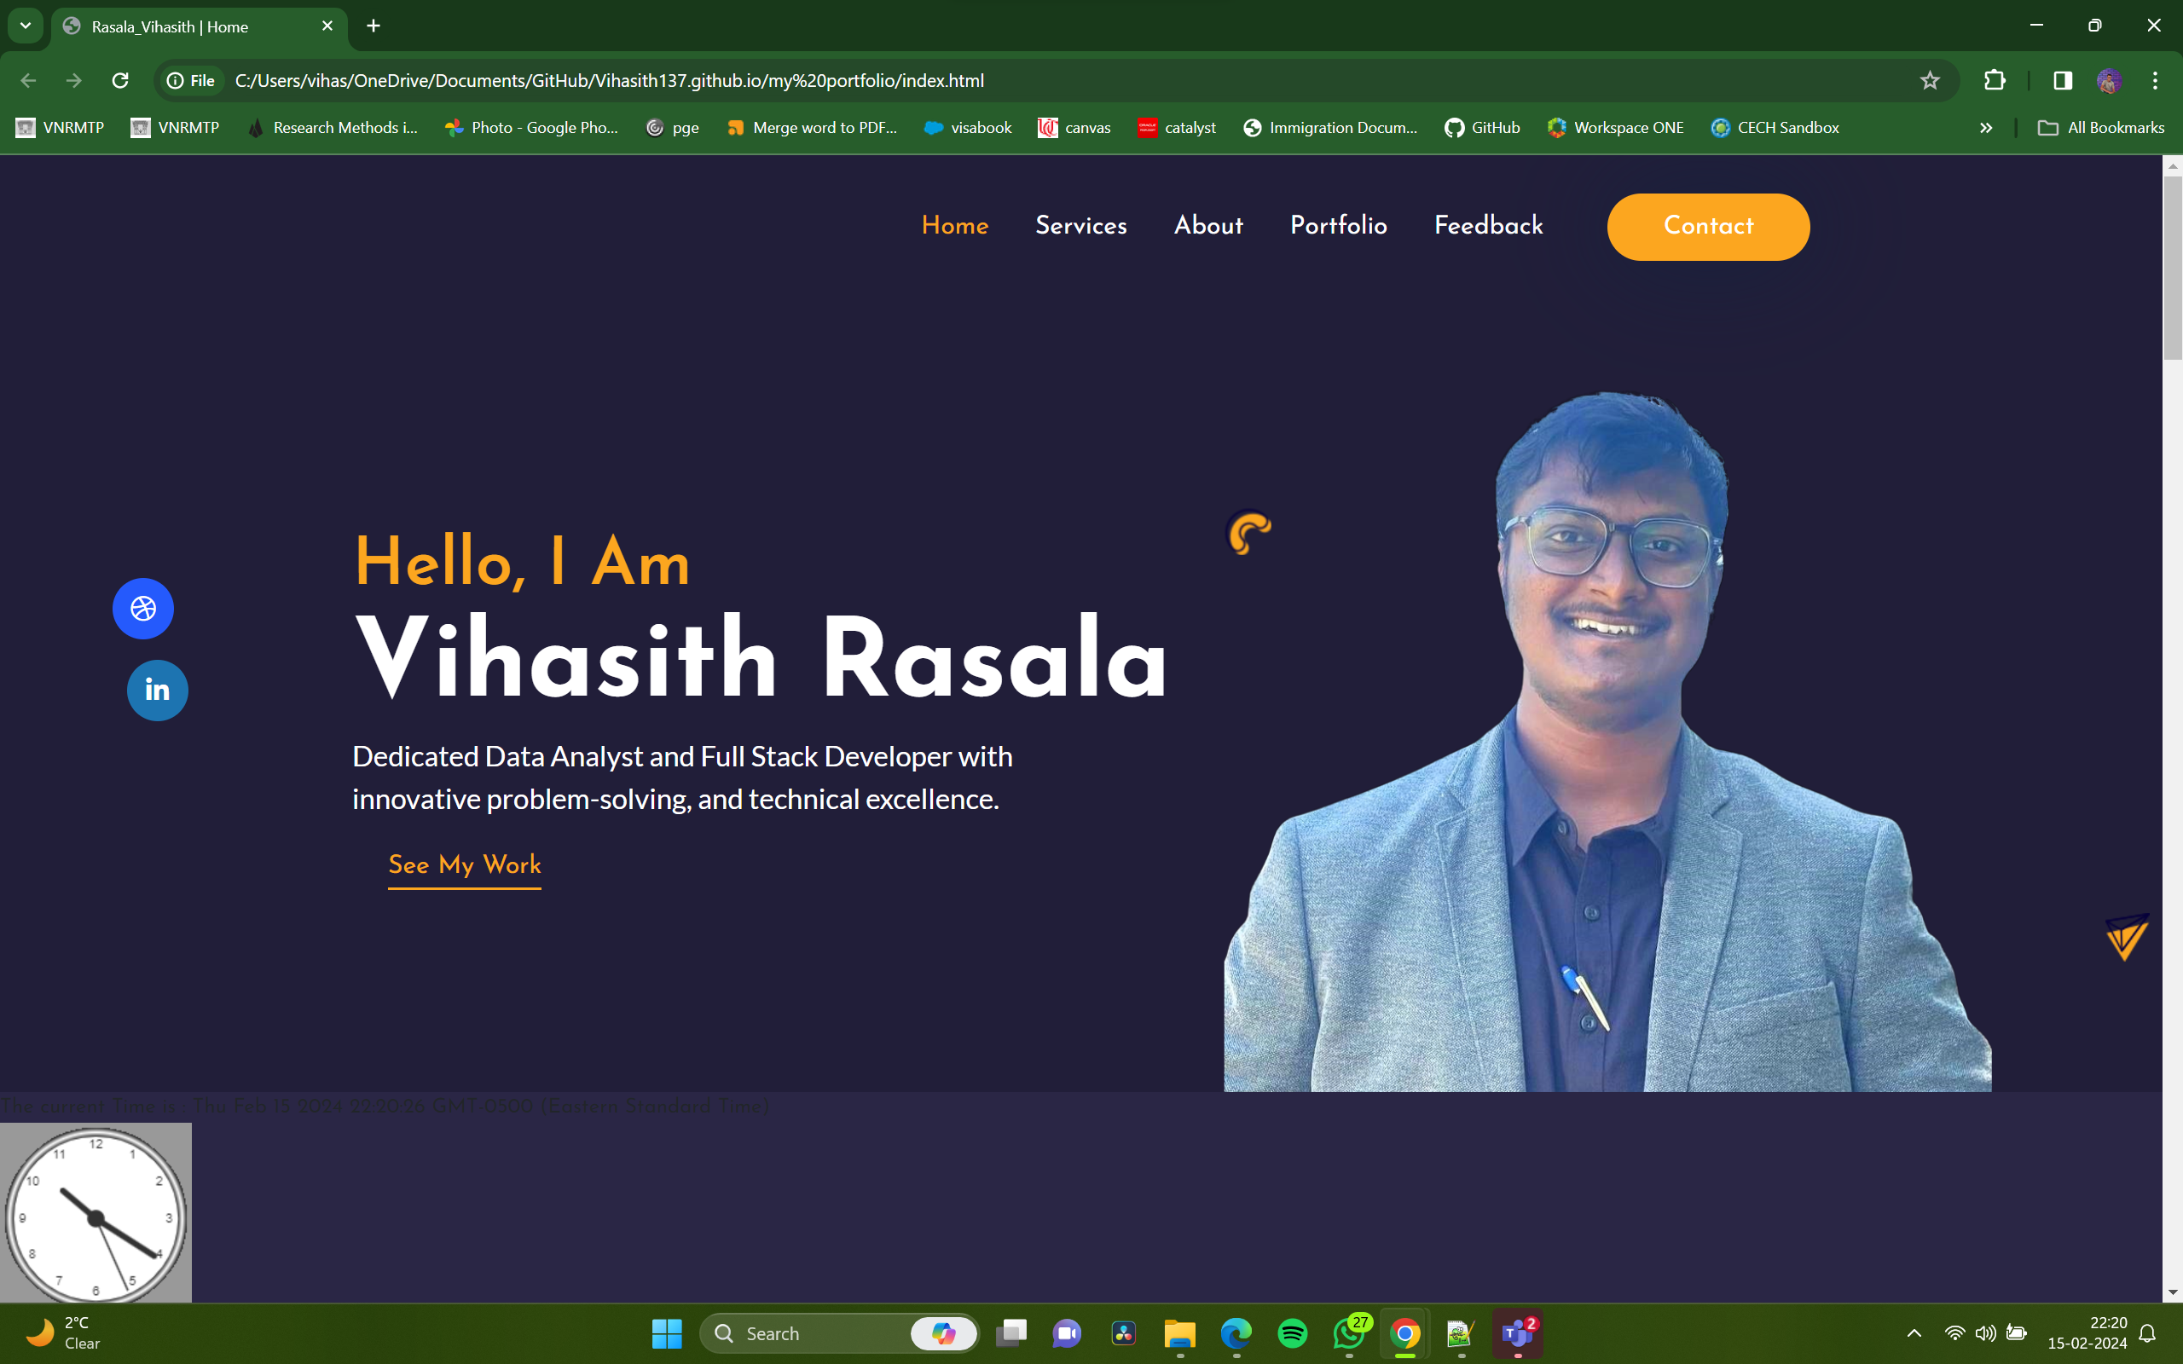Bookmark this page with the star icon

1931,80
